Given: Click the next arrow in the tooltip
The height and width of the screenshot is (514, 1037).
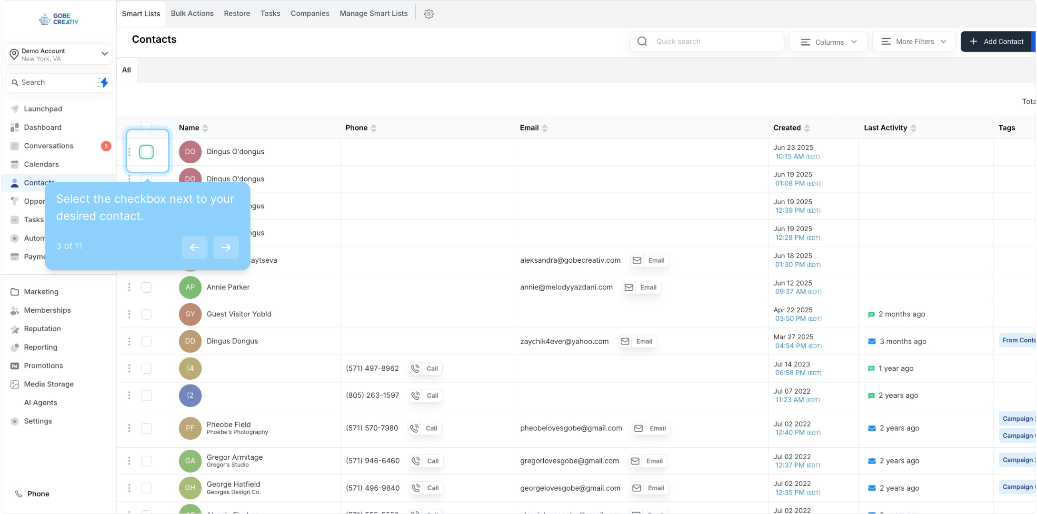Looking at the screenshot, I should pos(226,247).
